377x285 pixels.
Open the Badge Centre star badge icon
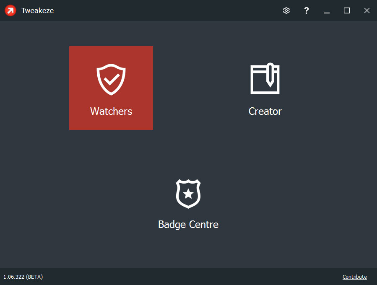click(188, 194)
